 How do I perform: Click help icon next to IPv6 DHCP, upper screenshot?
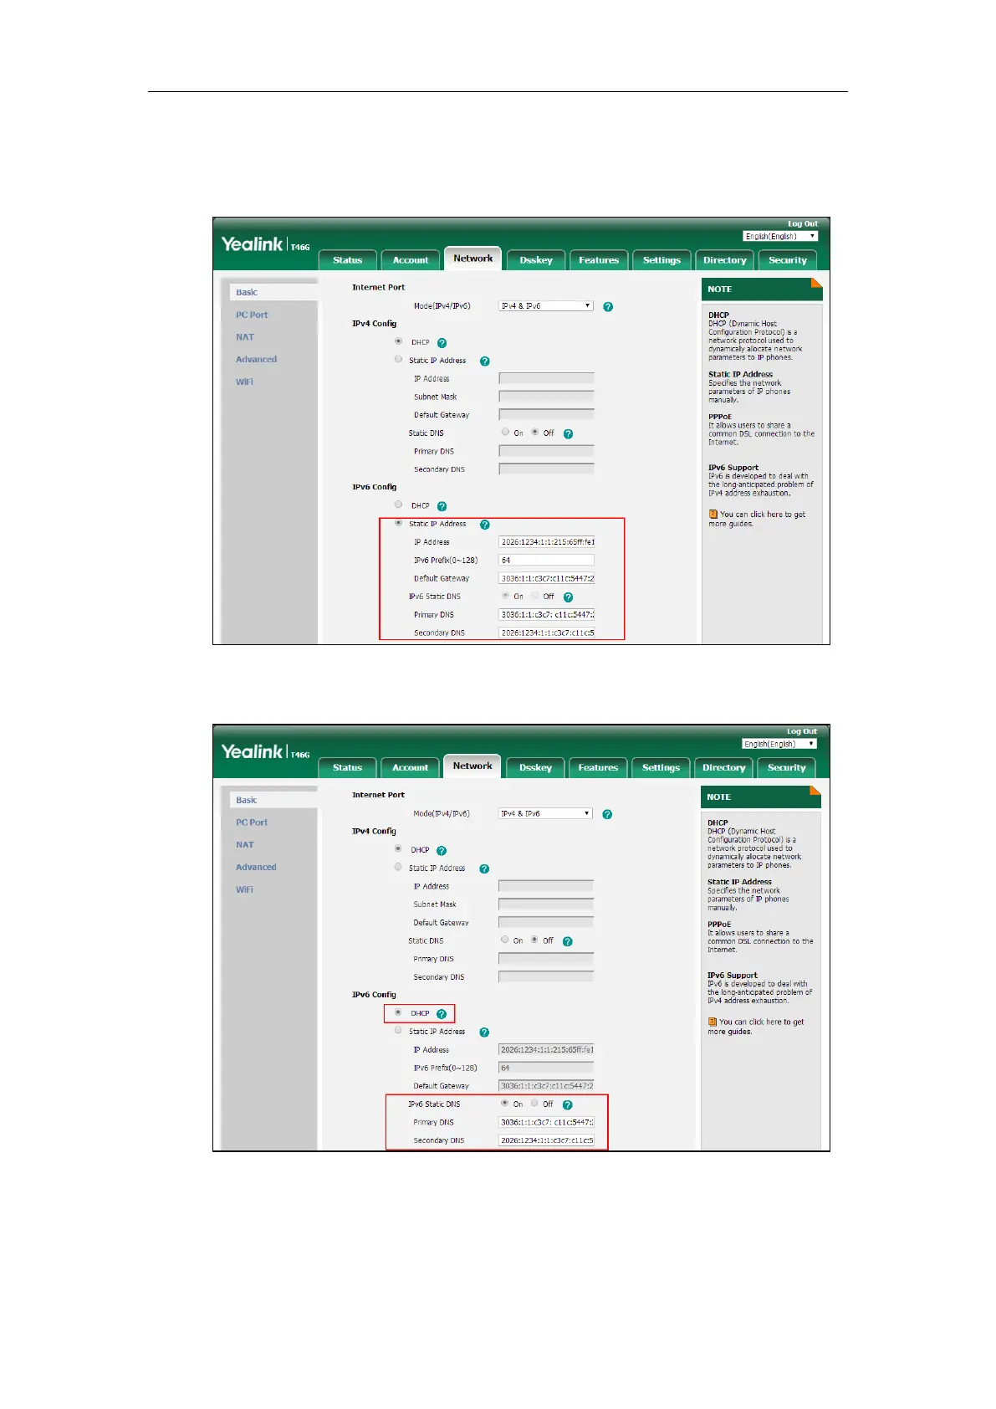[x=442, y=506]
